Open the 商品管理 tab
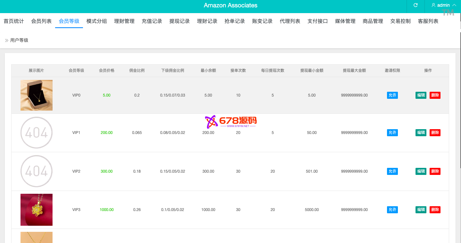Viewport: 461px width, 243px height. (x=373, y=21)
